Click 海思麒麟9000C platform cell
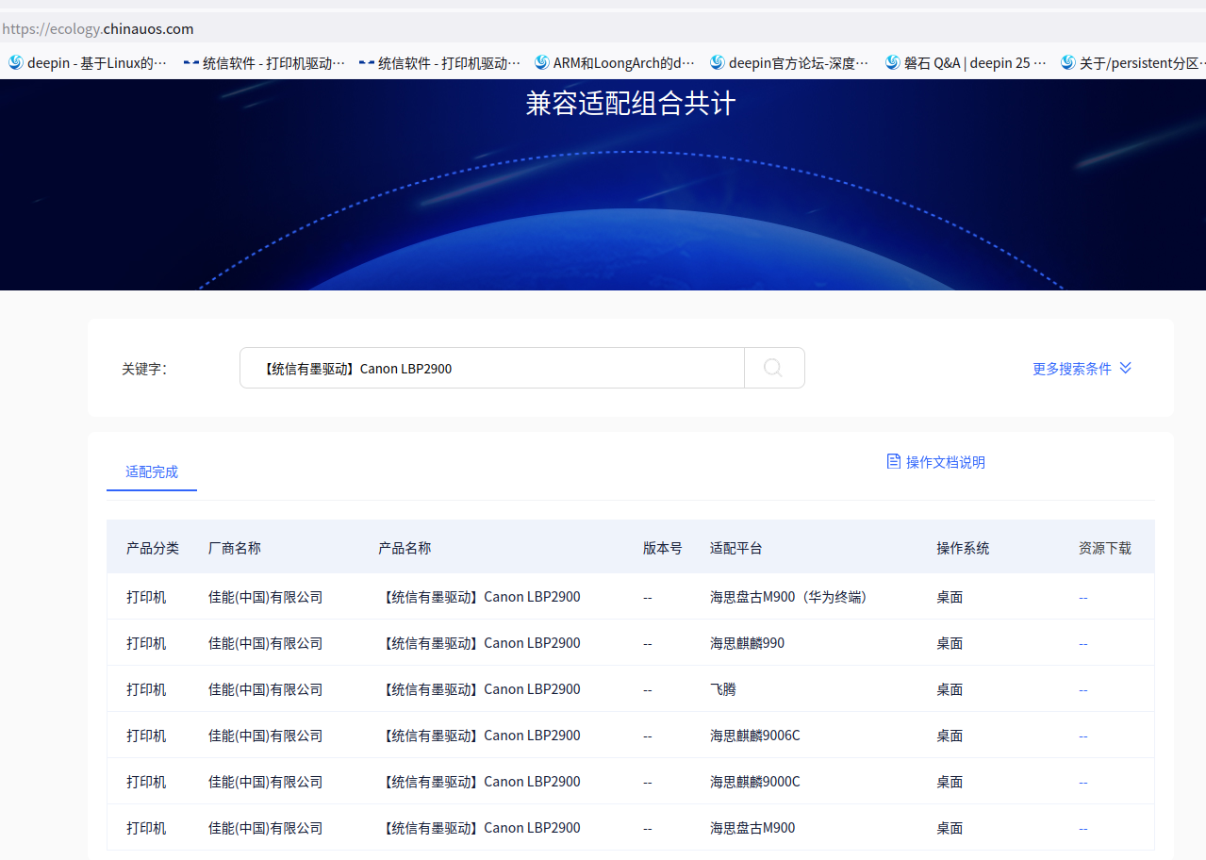The image size is (1206, 860). pyautogui.click(x=754, y=782)
